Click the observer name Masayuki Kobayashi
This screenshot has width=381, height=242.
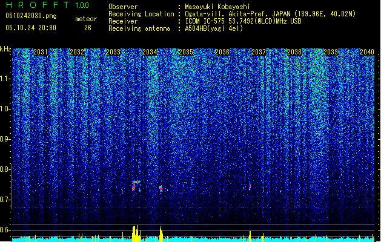[217, 7]
